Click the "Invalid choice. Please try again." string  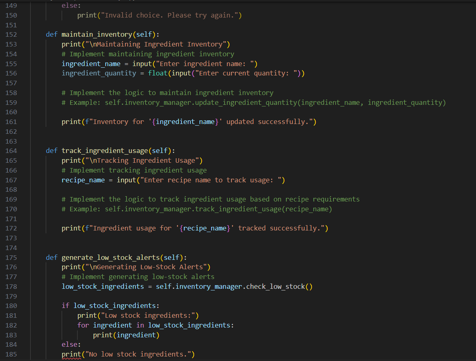pos(169,15)
